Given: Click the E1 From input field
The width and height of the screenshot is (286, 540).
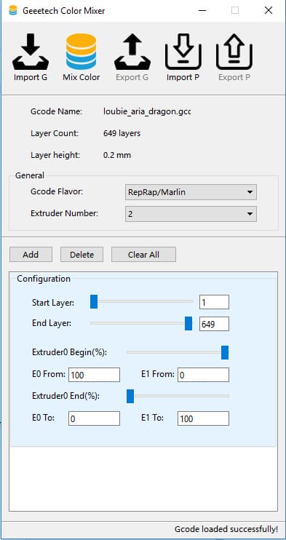Looking at the screenshot, I should tap(203, 375).
